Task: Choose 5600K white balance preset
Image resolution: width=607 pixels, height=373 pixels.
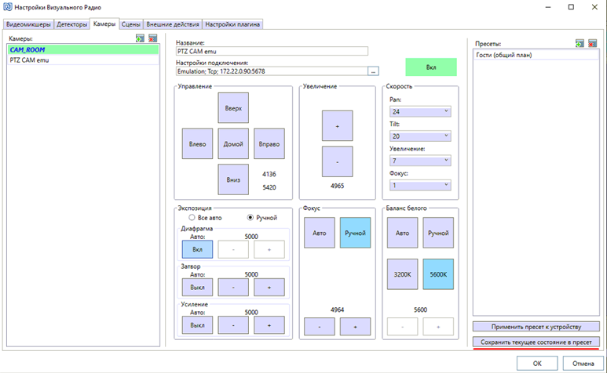Action: point(438,274)
